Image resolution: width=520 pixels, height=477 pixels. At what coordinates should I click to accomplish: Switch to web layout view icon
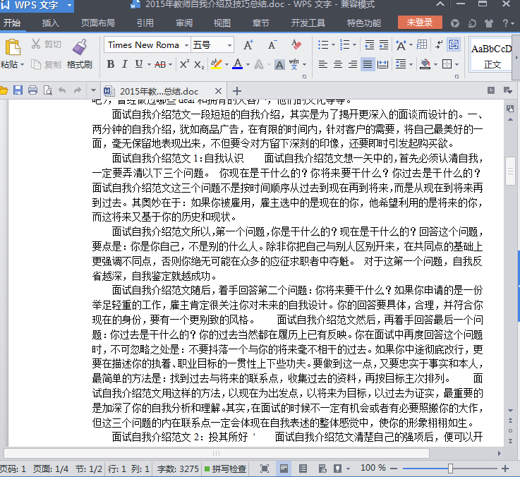pos(322,469)
